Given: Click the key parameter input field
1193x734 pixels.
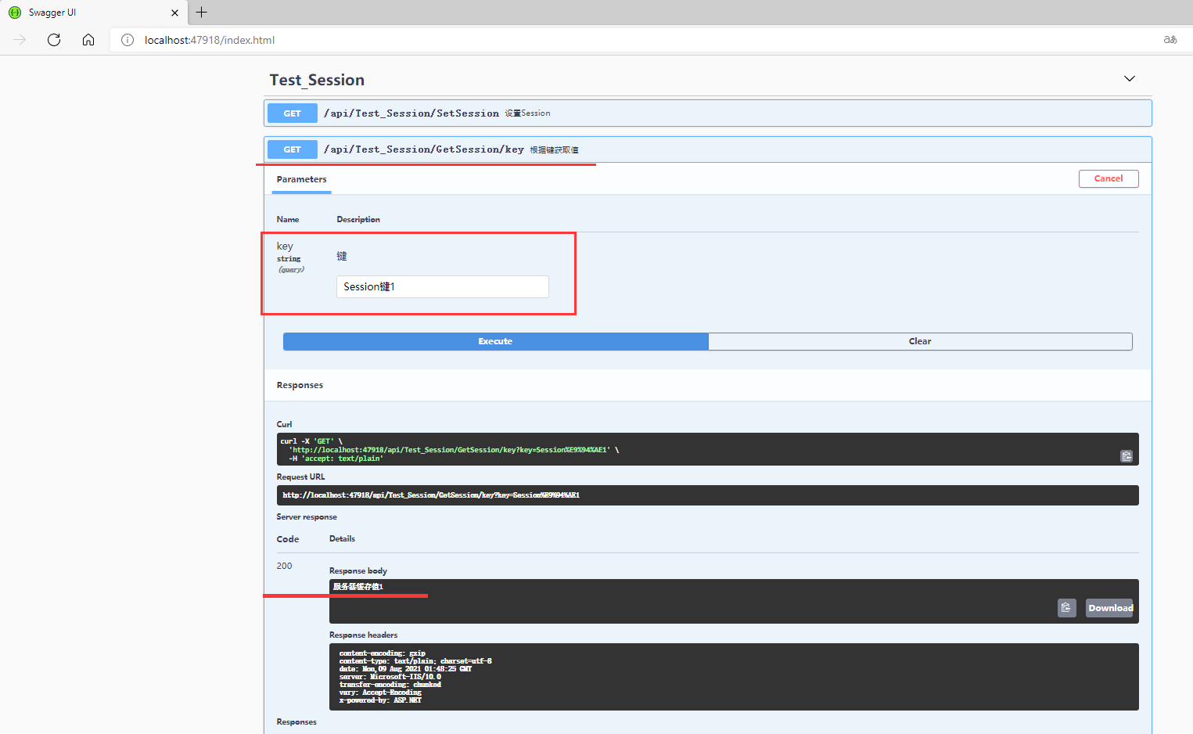Looking at the screenshot, I should (x=442, y=286).
